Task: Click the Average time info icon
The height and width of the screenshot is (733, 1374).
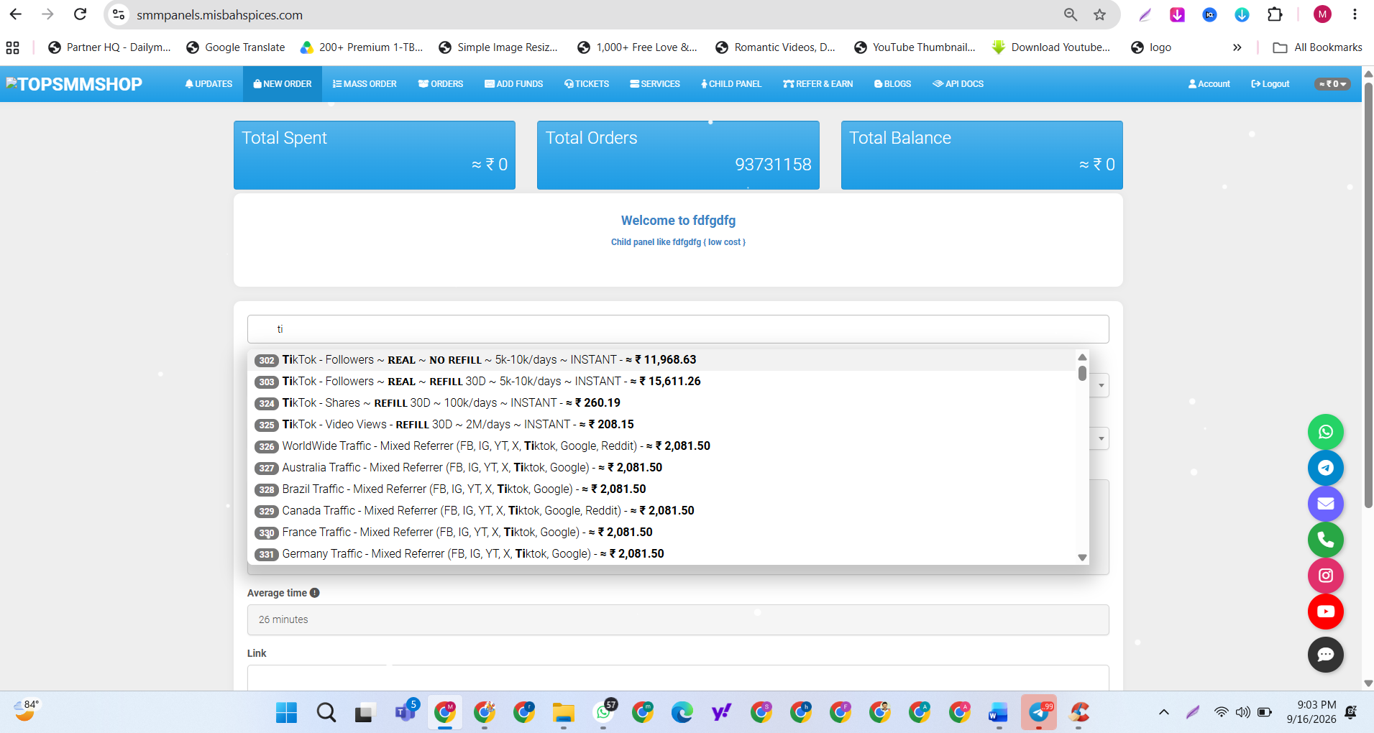Action: tap(315, 593)
